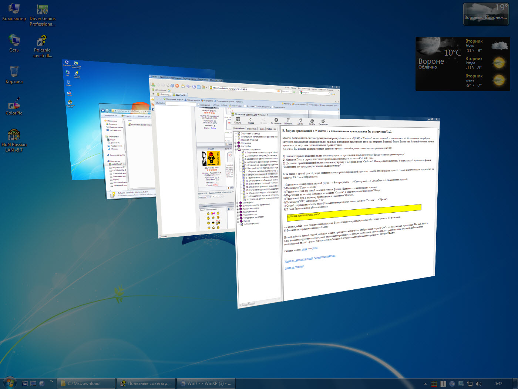Image resolution: width=518 pixels, height=389 pixels.
Task: Open Driver Genius Professional desktop shortcut
Action: pos(43,15)
